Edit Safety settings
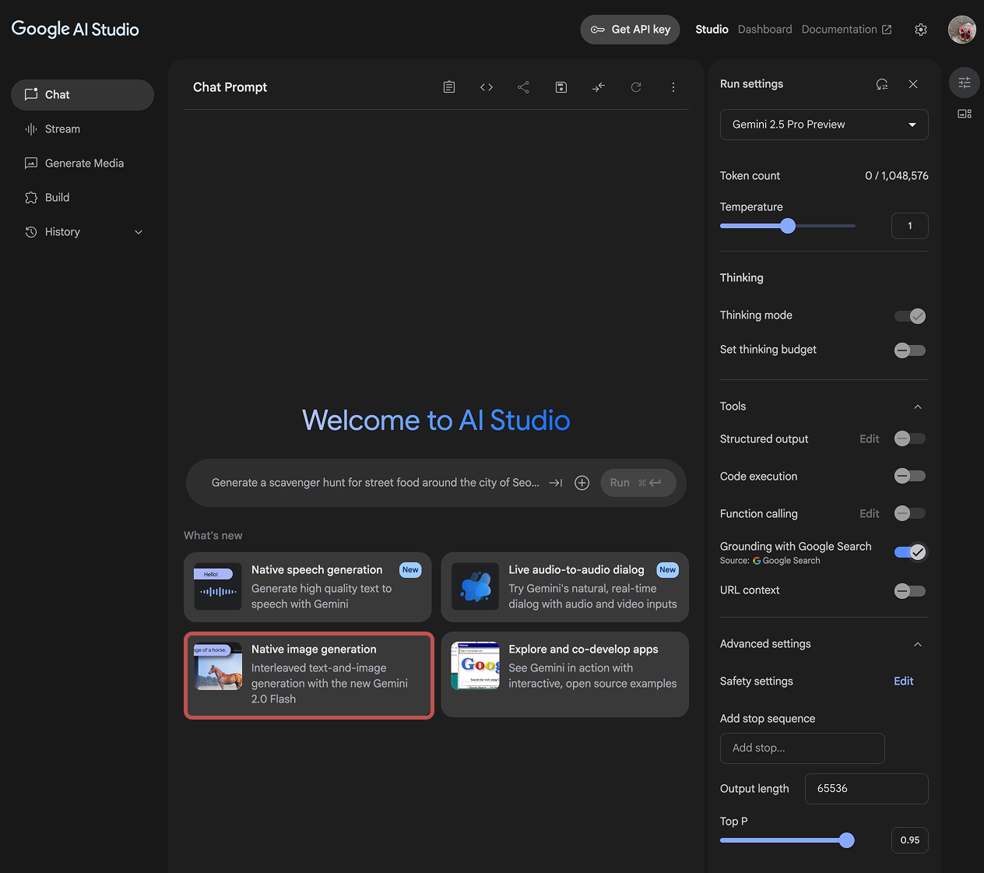This screenshot has height=873, width=984. pos(904,681)
